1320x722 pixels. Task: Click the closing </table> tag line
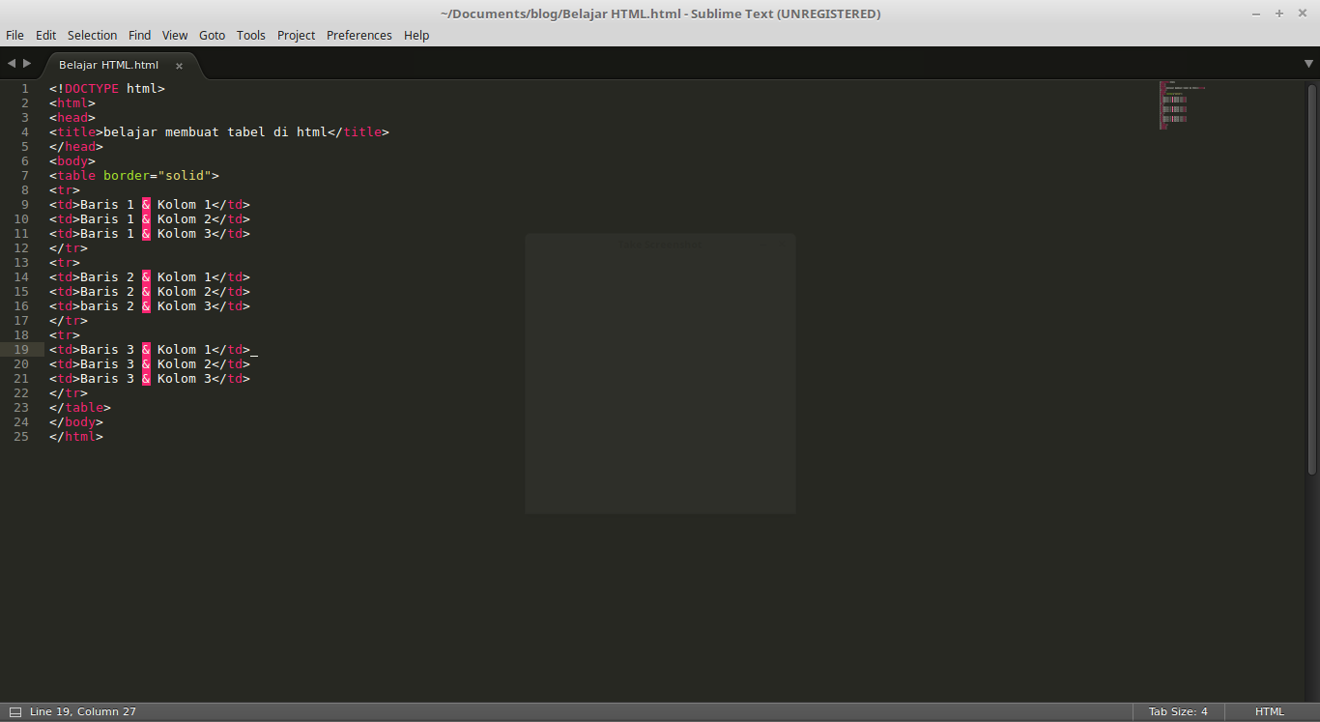tap(80, 407)
